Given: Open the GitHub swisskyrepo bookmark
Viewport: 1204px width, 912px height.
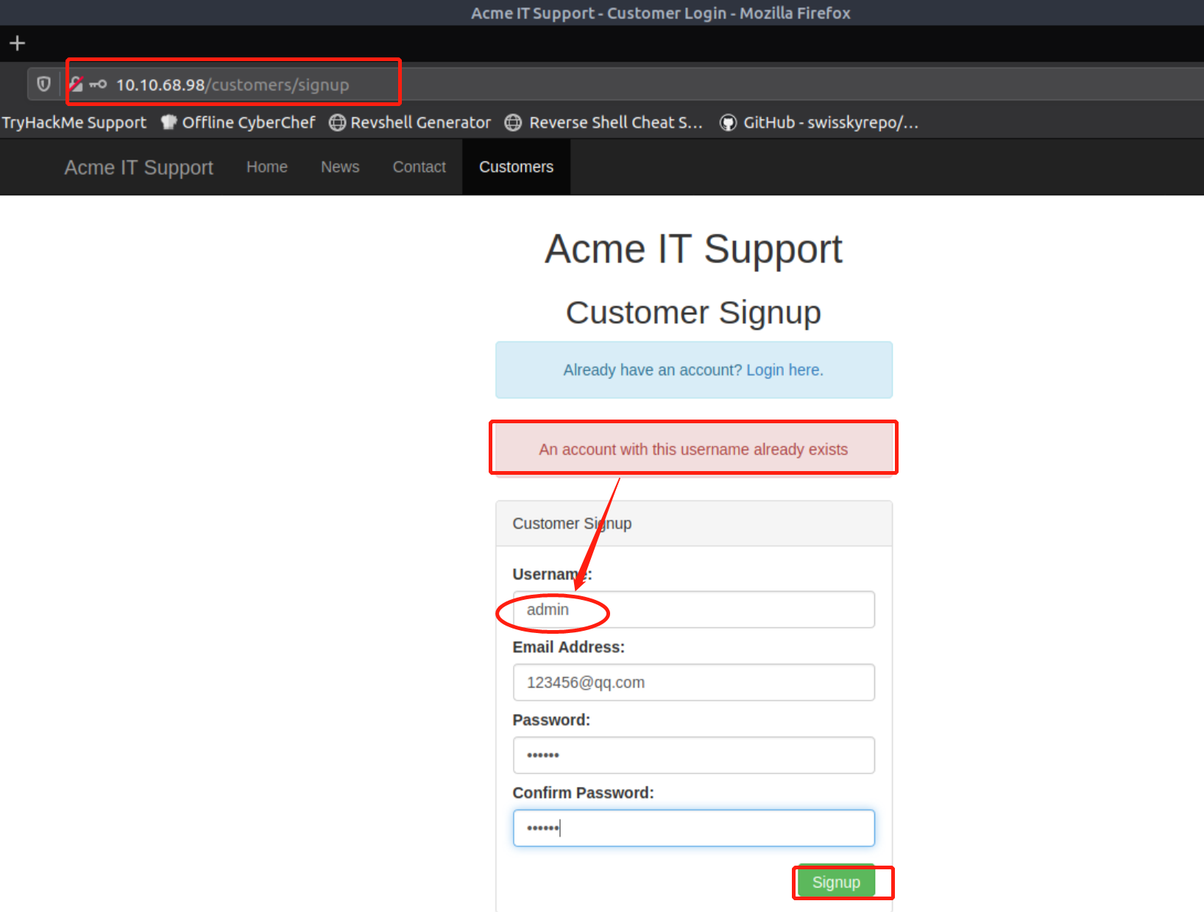Looking at the screenshot, I should point(819,123).
